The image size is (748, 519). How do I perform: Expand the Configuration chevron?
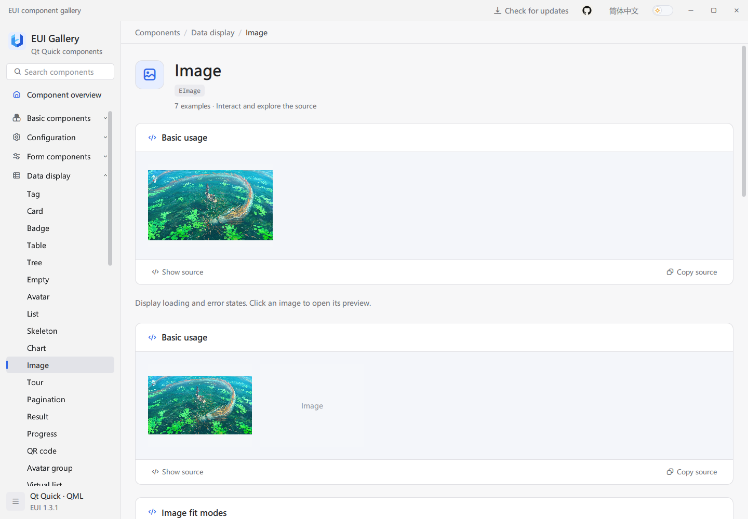[x=105, y=137]
